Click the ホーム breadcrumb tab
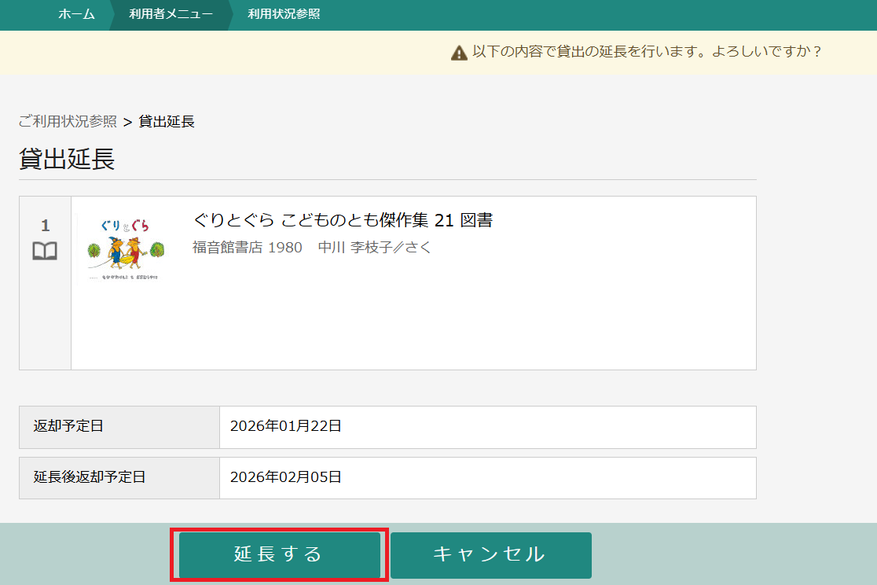The height and width of the screenshot is (585, 877). point(76,14)
